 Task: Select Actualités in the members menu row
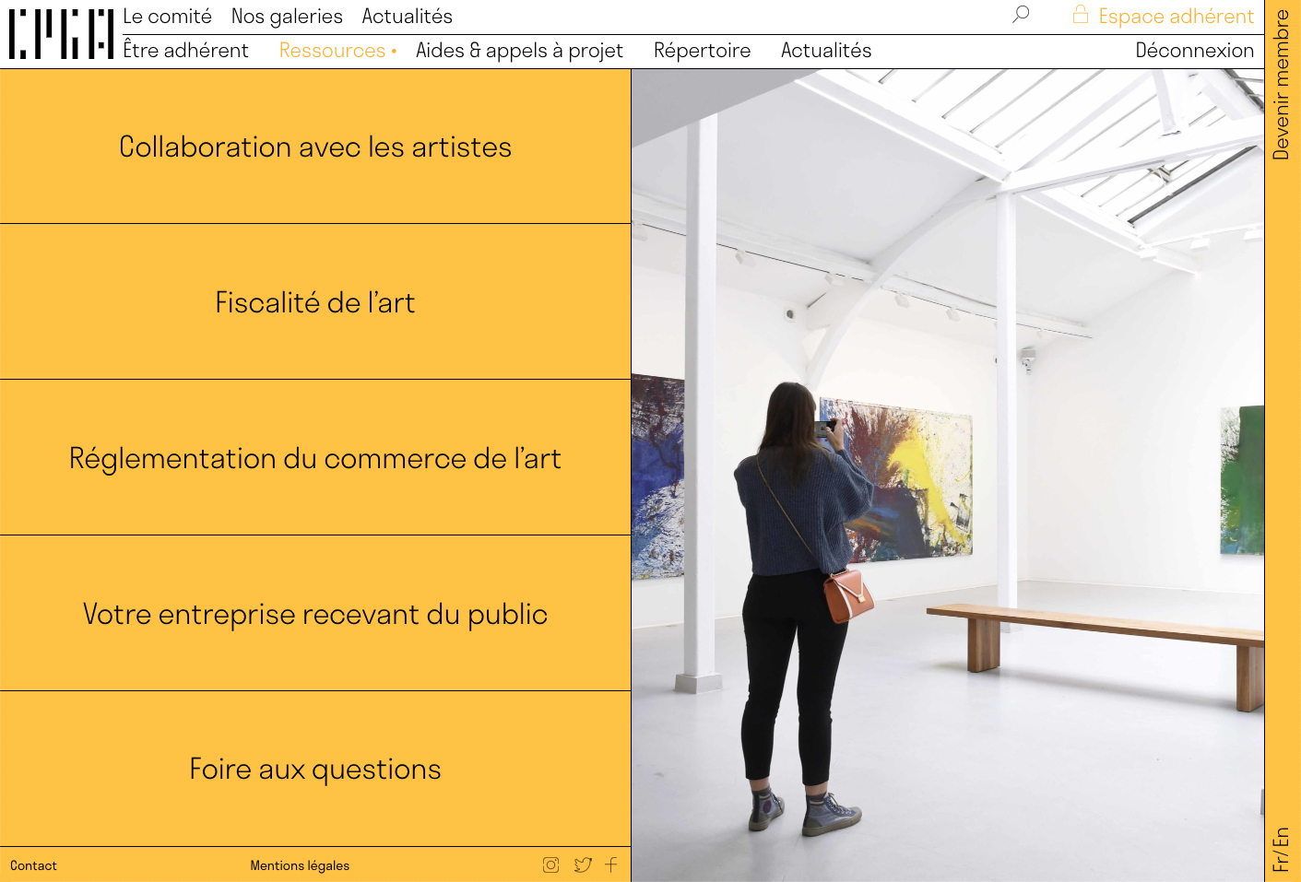click(826, 51)
